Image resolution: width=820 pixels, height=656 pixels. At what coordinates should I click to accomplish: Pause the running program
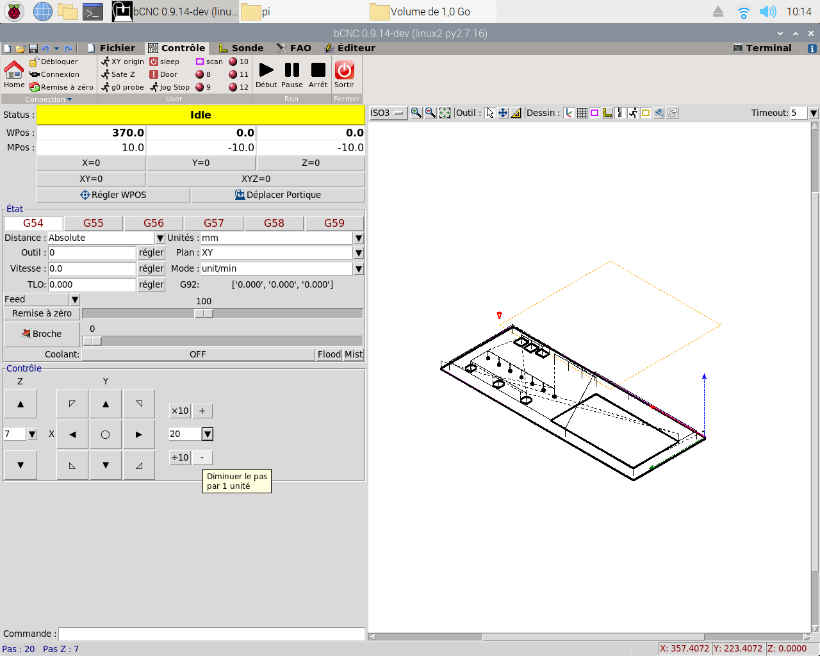pos(292,74)
